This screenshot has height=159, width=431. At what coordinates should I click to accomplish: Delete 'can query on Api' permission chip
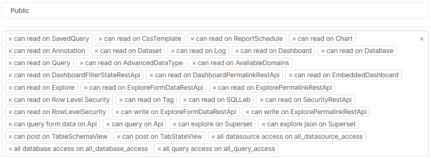(x=108, y=124)
